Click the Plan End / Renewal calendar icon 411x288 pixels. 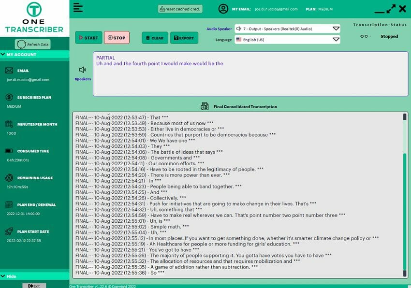9,204
